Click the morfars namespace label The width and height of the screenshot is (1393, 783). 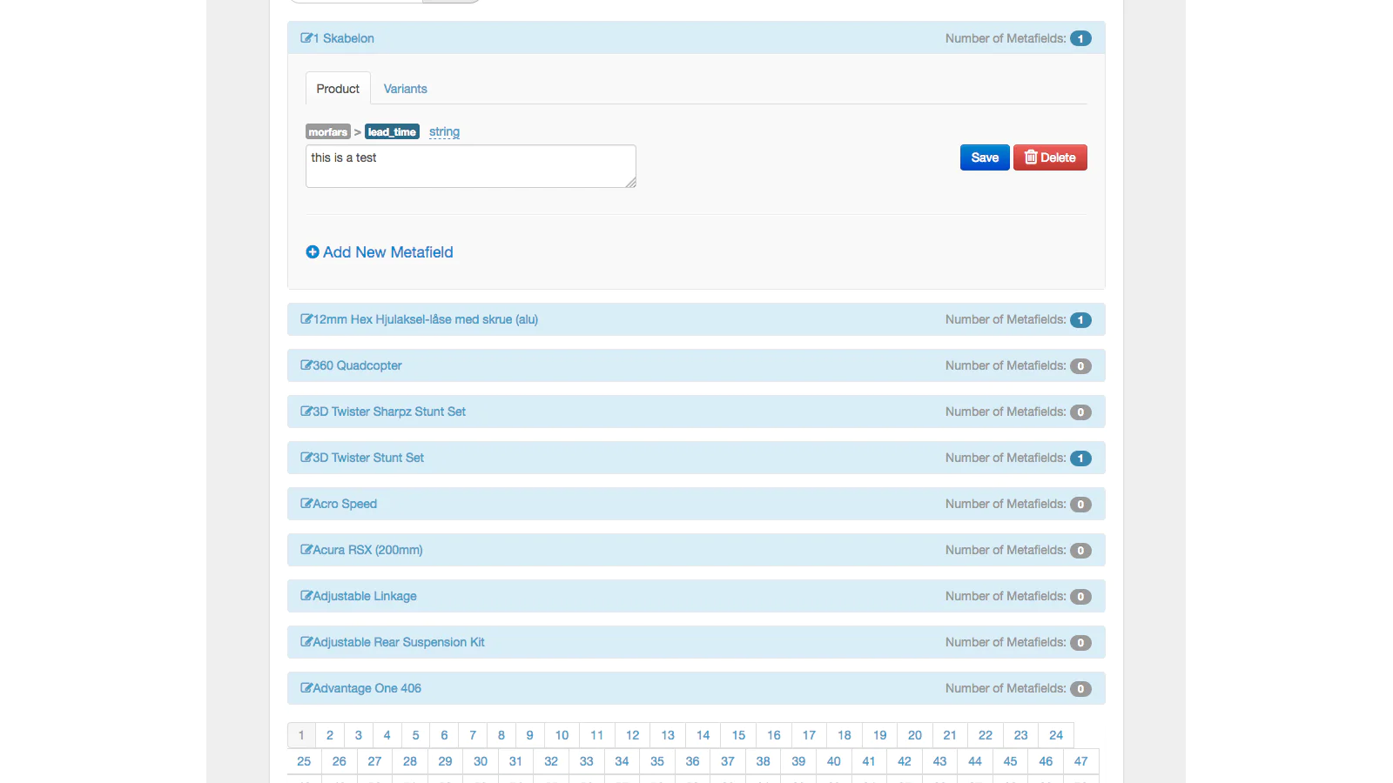[328, 132]
